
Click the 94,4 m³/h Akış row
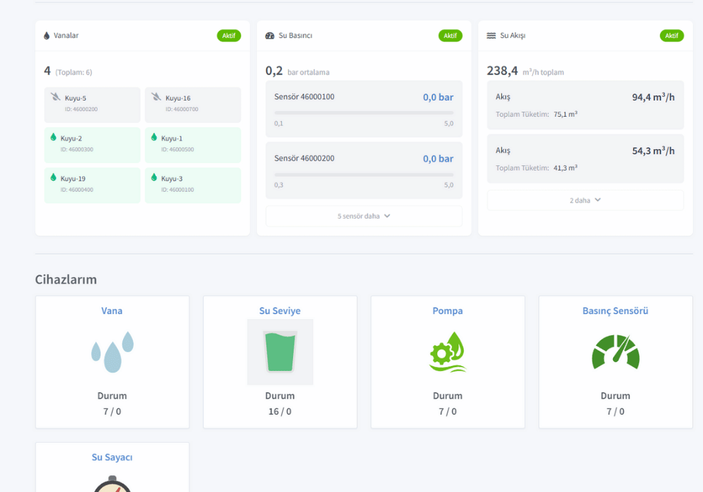point(585,105)
